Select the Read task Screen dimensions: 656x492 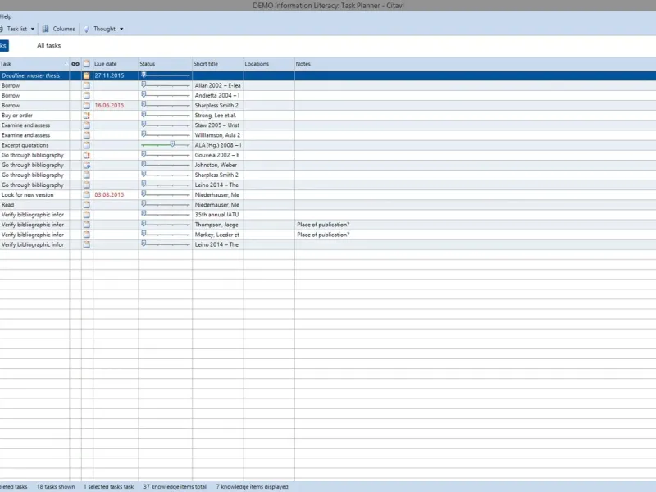pos(7,204)
